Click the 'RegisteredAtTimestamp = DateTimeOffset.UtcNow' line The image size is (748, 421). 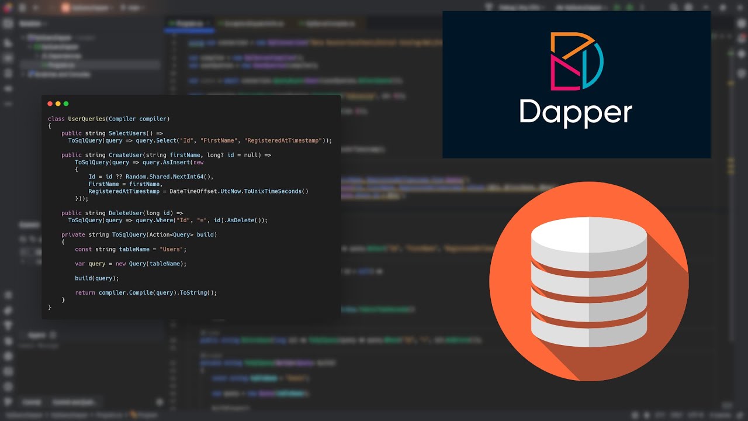click(199, 191)
